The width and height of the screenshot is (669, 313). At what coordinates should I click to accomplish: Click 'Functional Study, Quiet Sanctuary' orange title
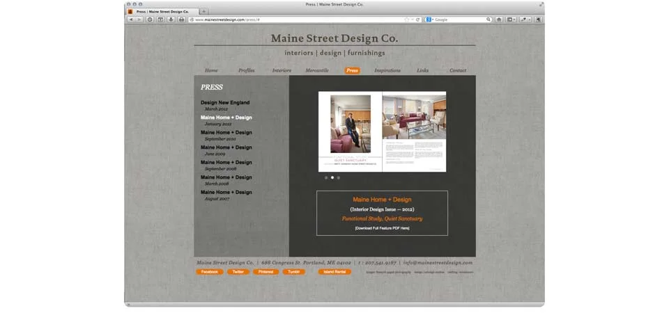point(383,218)
